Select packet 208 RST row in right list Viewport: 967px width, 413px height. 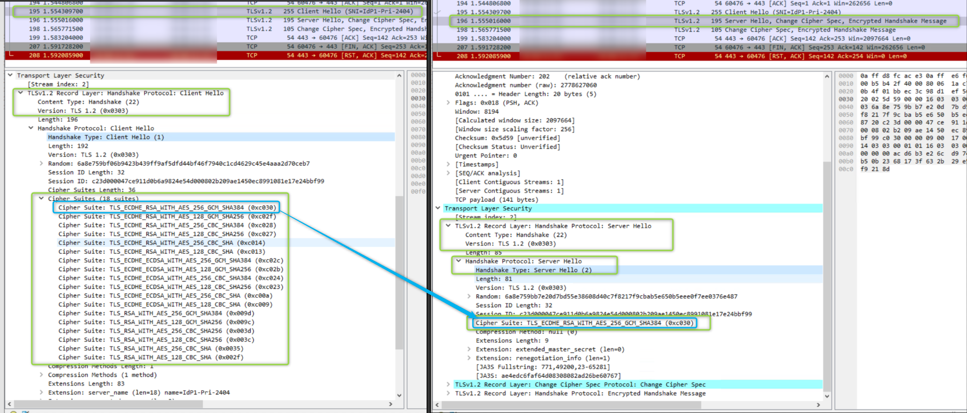pyautogui.click(x=700, y=56)
